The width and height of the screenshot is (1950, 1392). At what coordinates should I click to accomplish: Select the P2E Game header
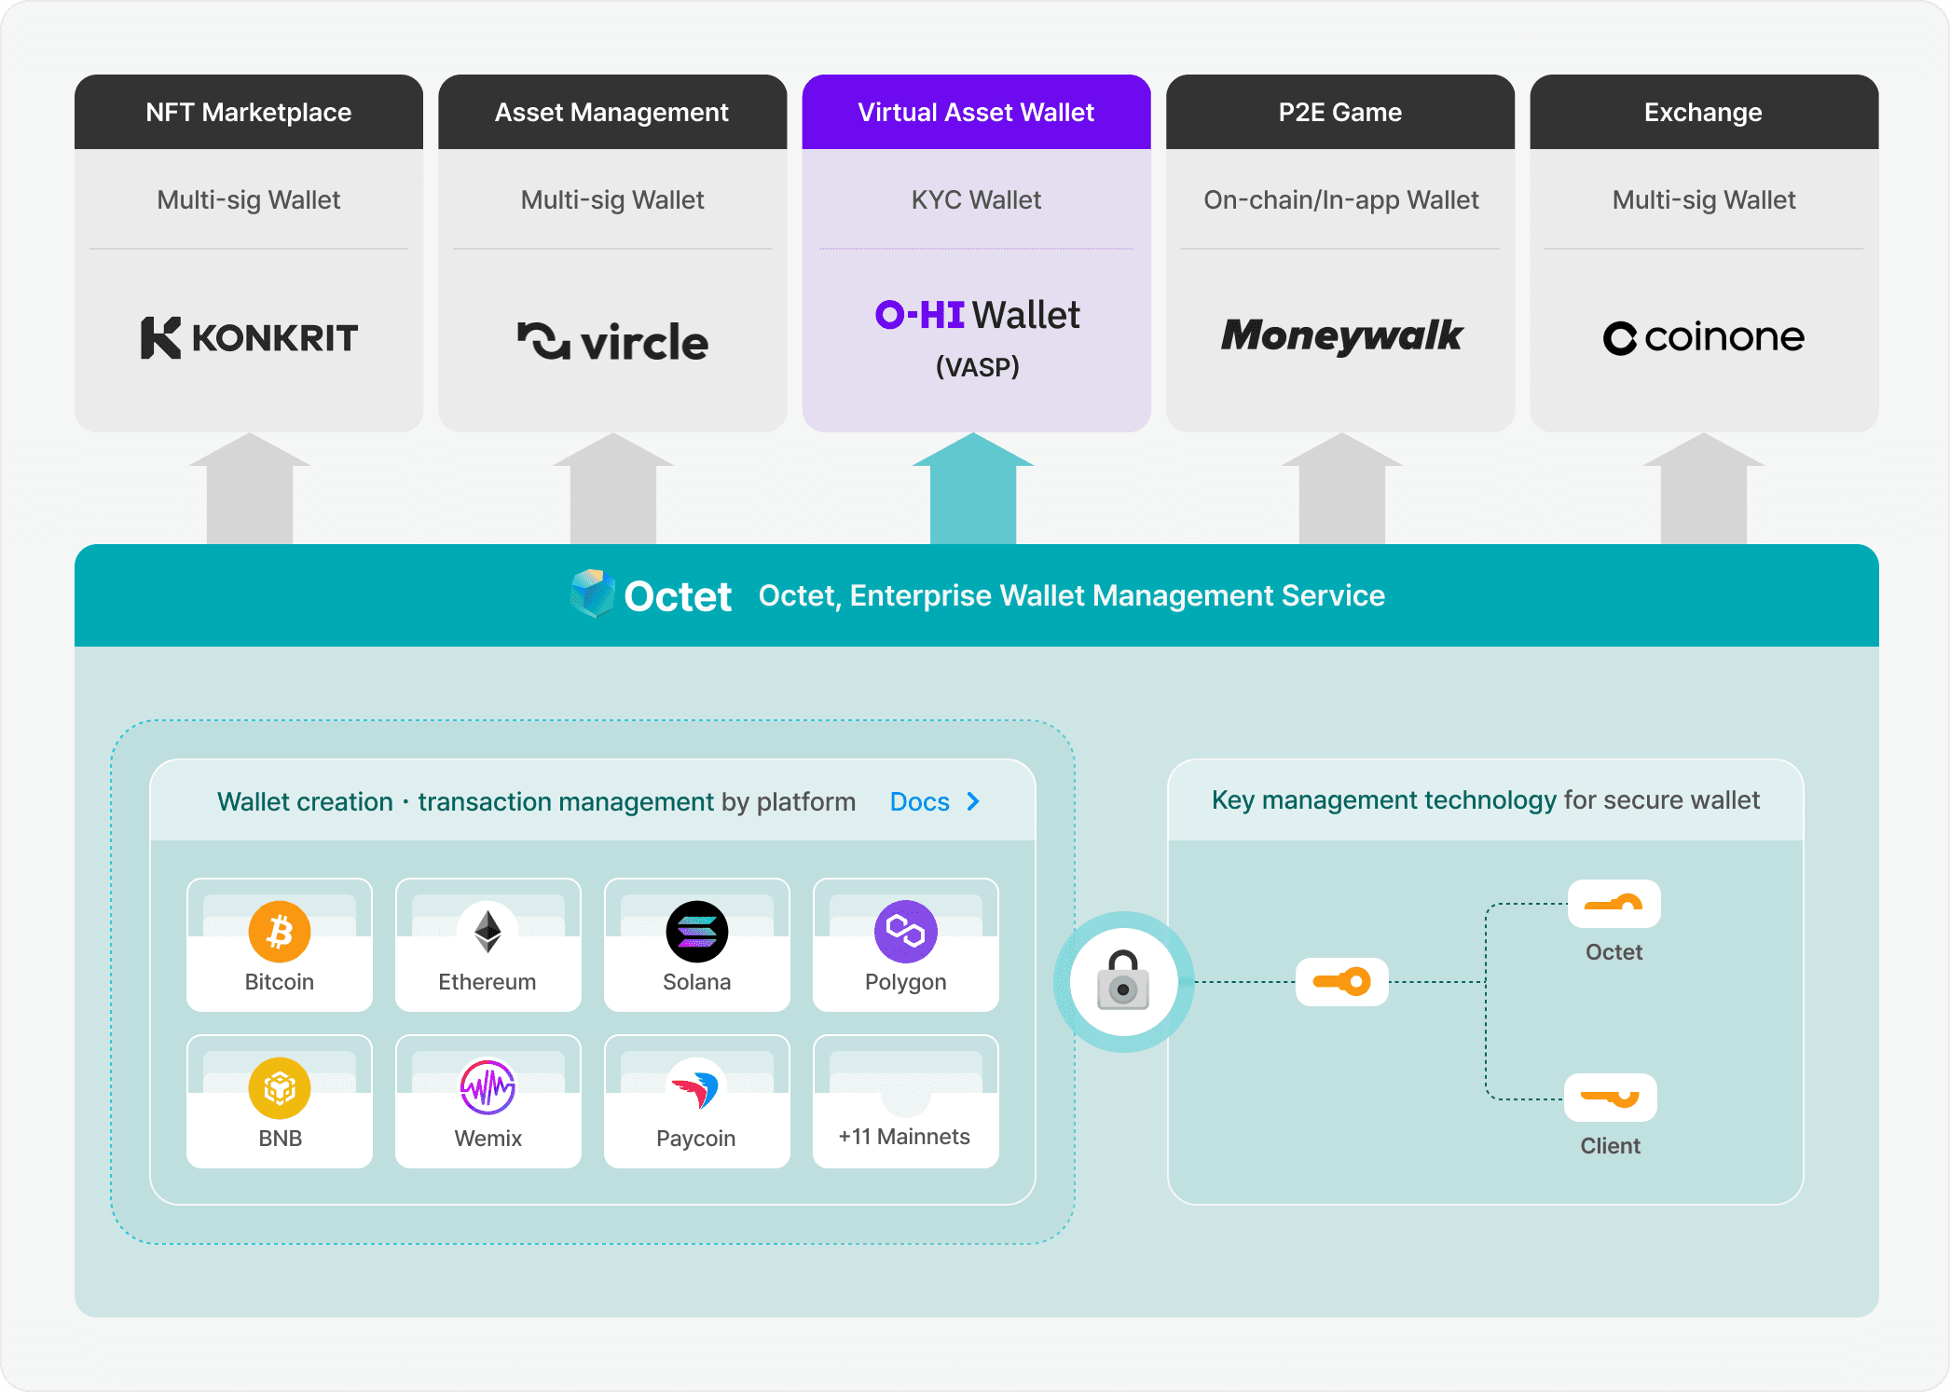click(1340, 112)
